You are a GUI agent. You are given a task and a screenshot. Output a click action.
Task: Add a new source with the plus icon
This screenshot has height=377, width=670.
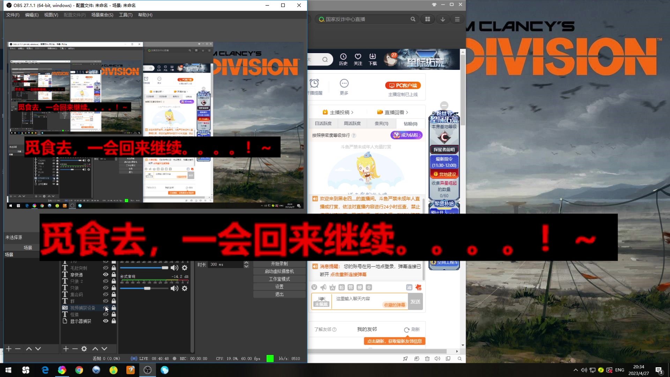pyautogui.click(x=66, y=349)
